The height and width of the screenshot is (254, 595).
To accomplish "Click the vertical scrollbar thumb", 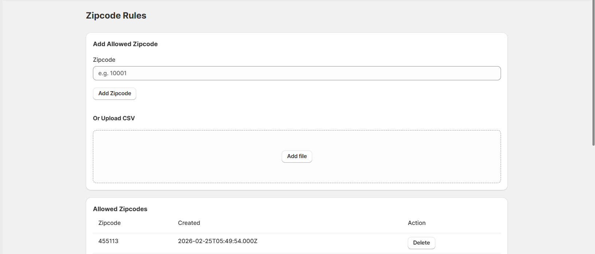I will [593, 73].
